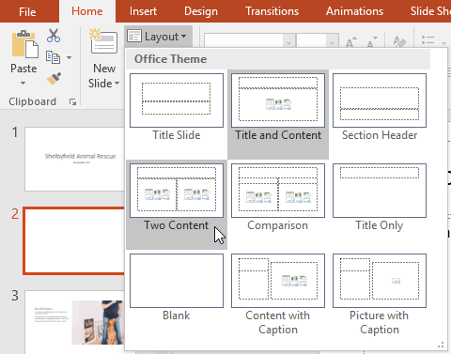Cut selection with the scissors icon
Image resolution: width=451 pixels, height=354 pixels.
54,36
